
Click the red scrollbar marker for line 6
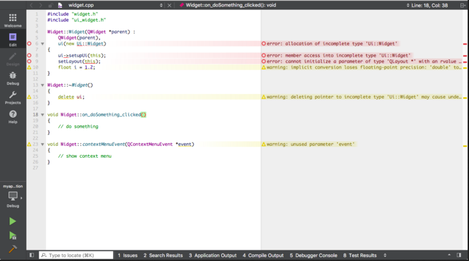[465, 44]
